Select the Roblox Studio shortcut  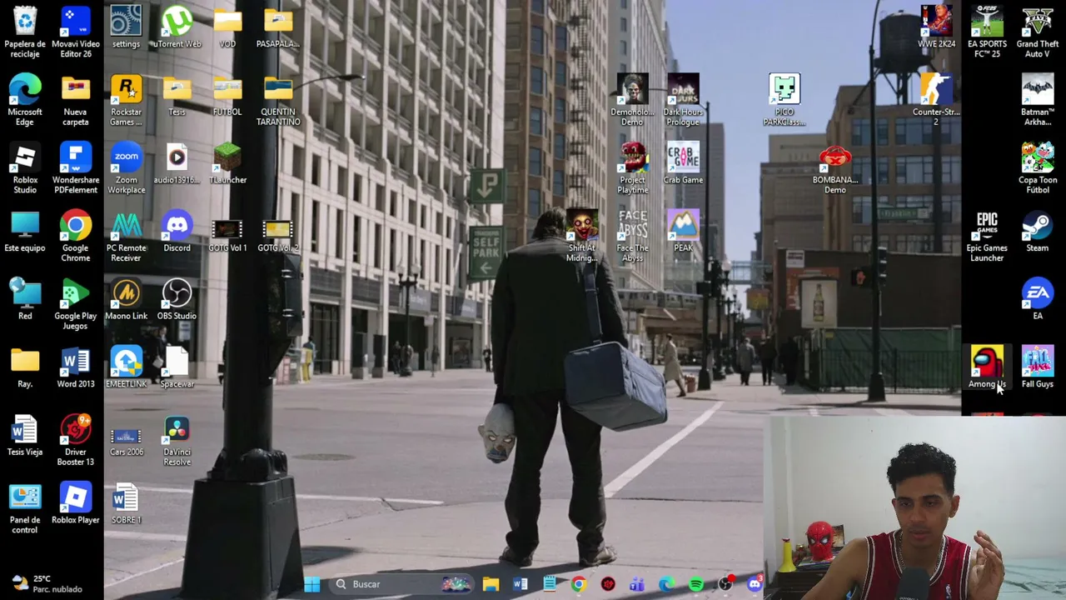(25, 168)
